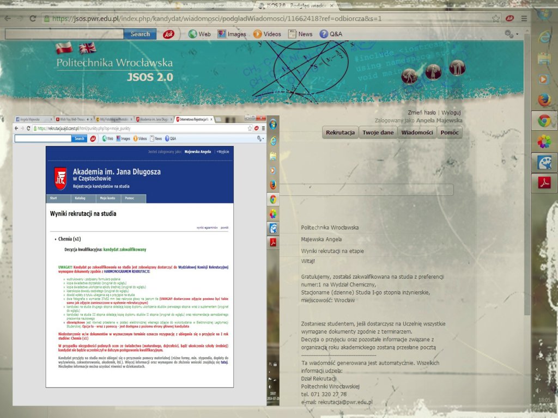Open Web search in the JSOS window Ask toolbar
The image size is (558, 418).
coord(199,34)
